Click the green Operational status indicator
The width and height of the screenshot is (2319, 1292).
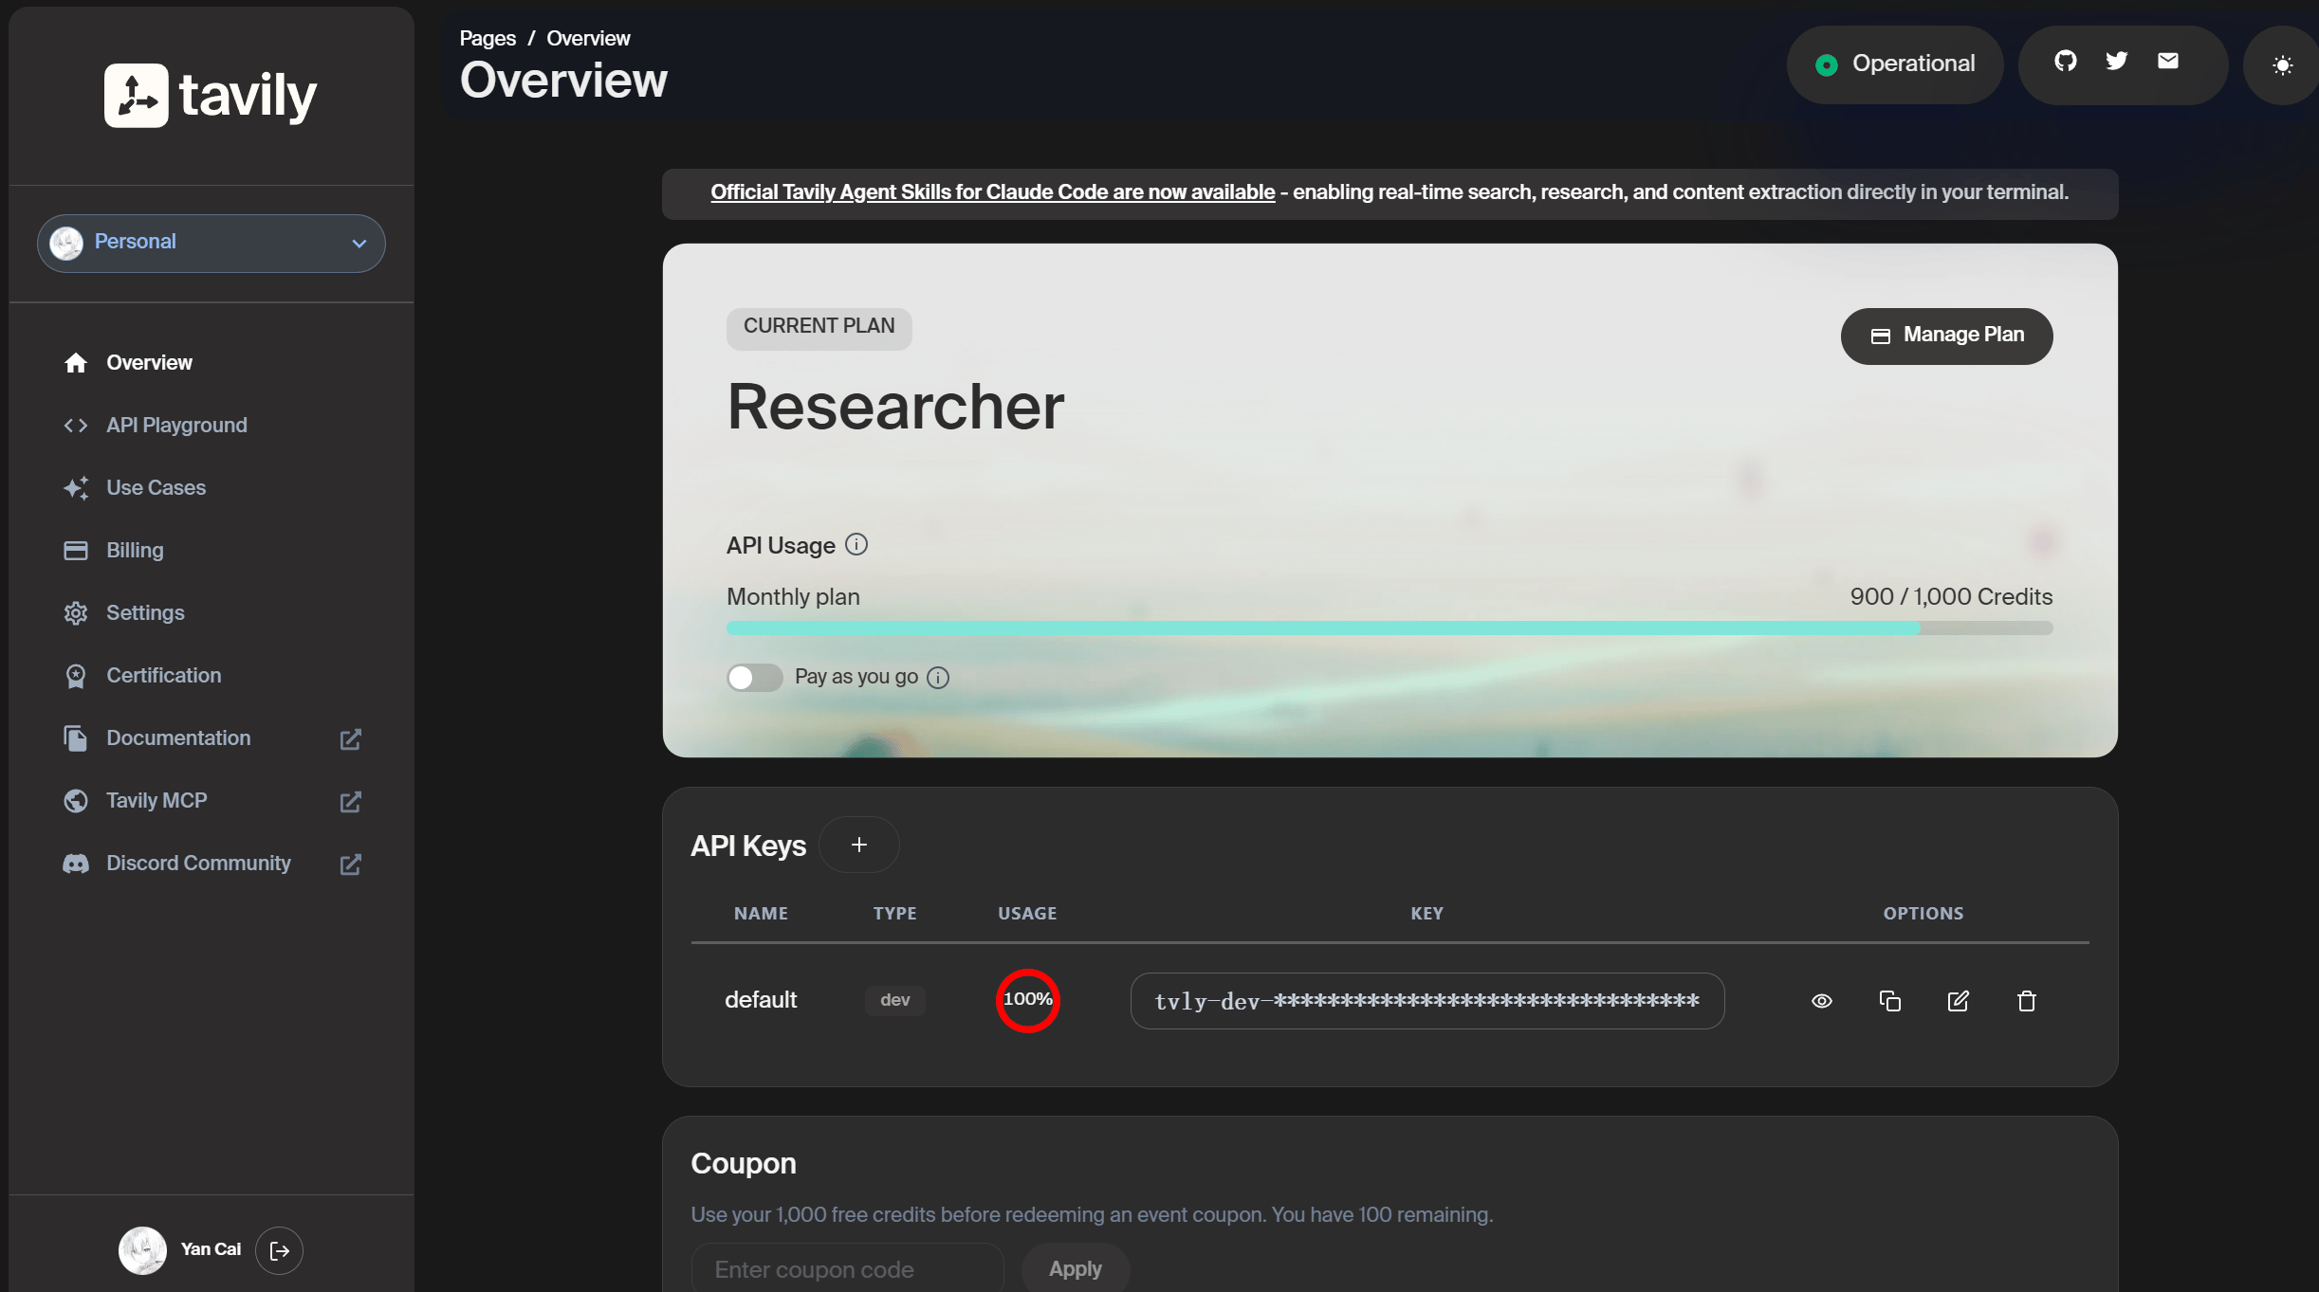(x=1827, y=64)
